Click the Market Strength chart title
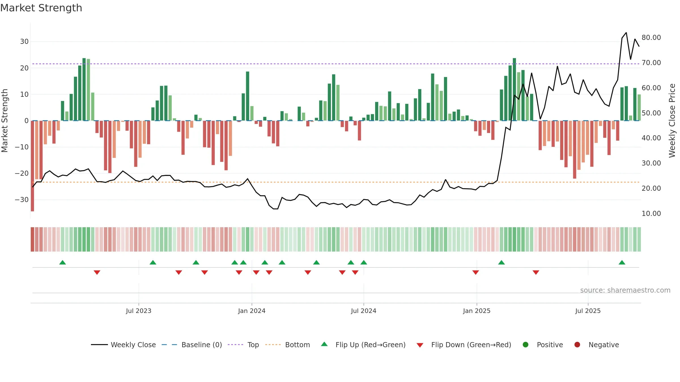The image size is (680, 382). click(41, 8)
